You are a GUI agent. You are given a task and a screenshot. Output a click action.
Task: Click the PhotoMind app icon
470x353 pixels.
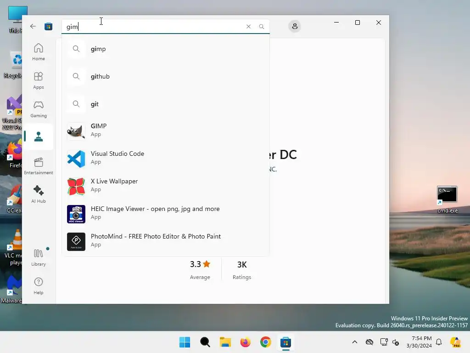[x=76, y=242]
